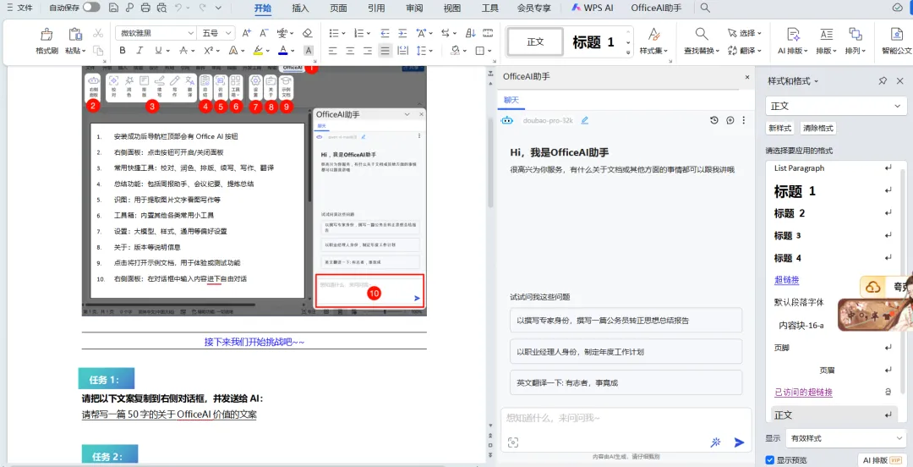This screenshot has height=467, width=913.
Task: Click the Justify alignment icon
Action: (x=385, y=51)
